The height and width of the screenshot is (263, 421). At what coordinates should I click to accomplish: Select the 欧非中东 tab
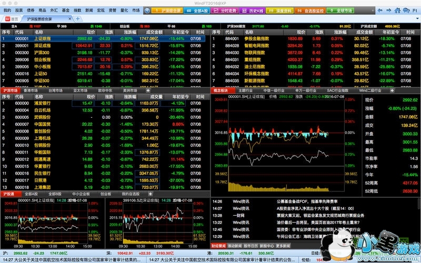coord(105,90)
